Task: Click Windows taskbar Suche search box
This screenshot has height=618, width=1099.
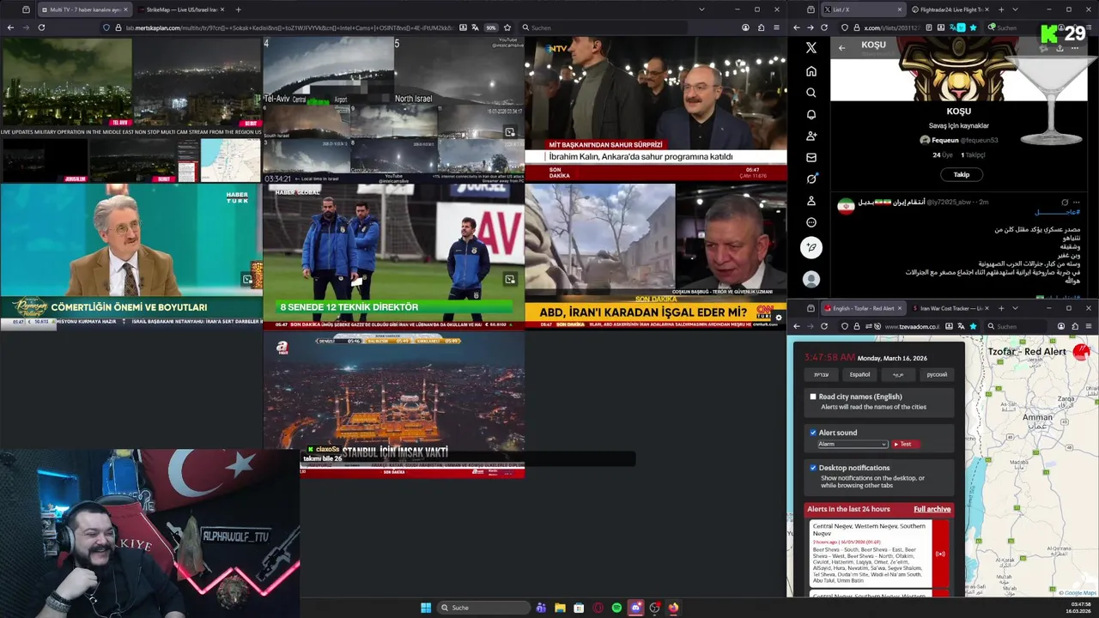Action: pos(483,608)
